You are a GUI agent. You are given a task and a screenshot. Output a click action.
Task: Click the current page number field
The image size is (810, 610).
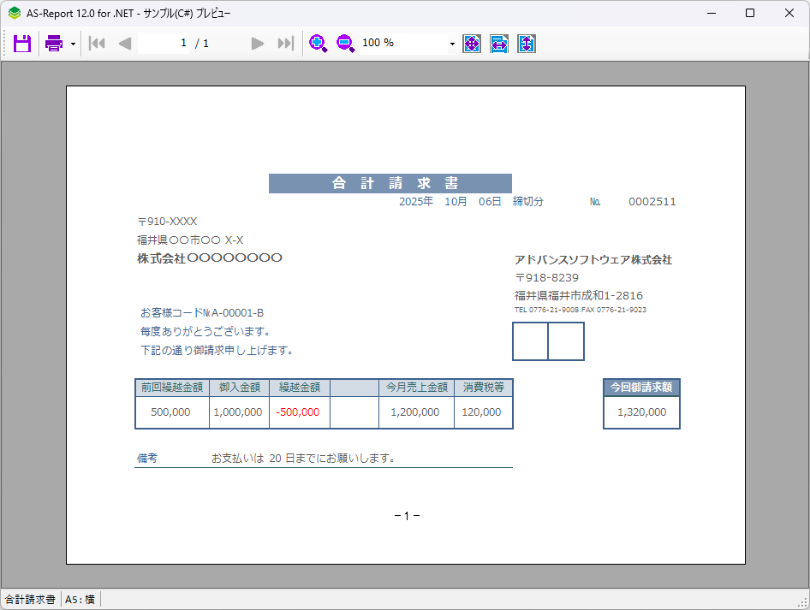coord(164,43)
